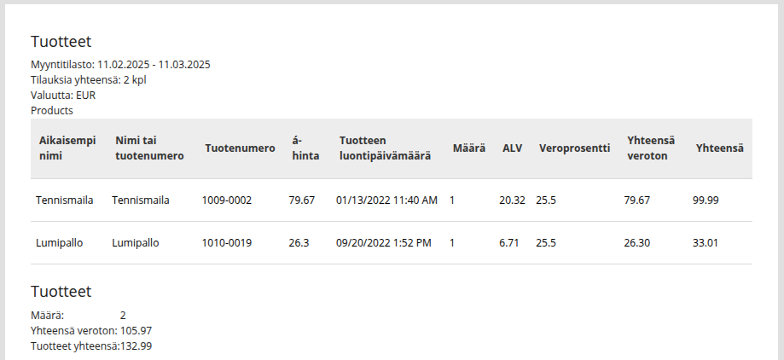The height and width of the screenshot is (360, 784).
Task: Click the 'Tuotteen luontipäivämäärä' column header
Action: tap(384, 148)
